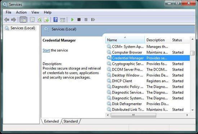Click the Services title bar icon

[x=5, y=5]
